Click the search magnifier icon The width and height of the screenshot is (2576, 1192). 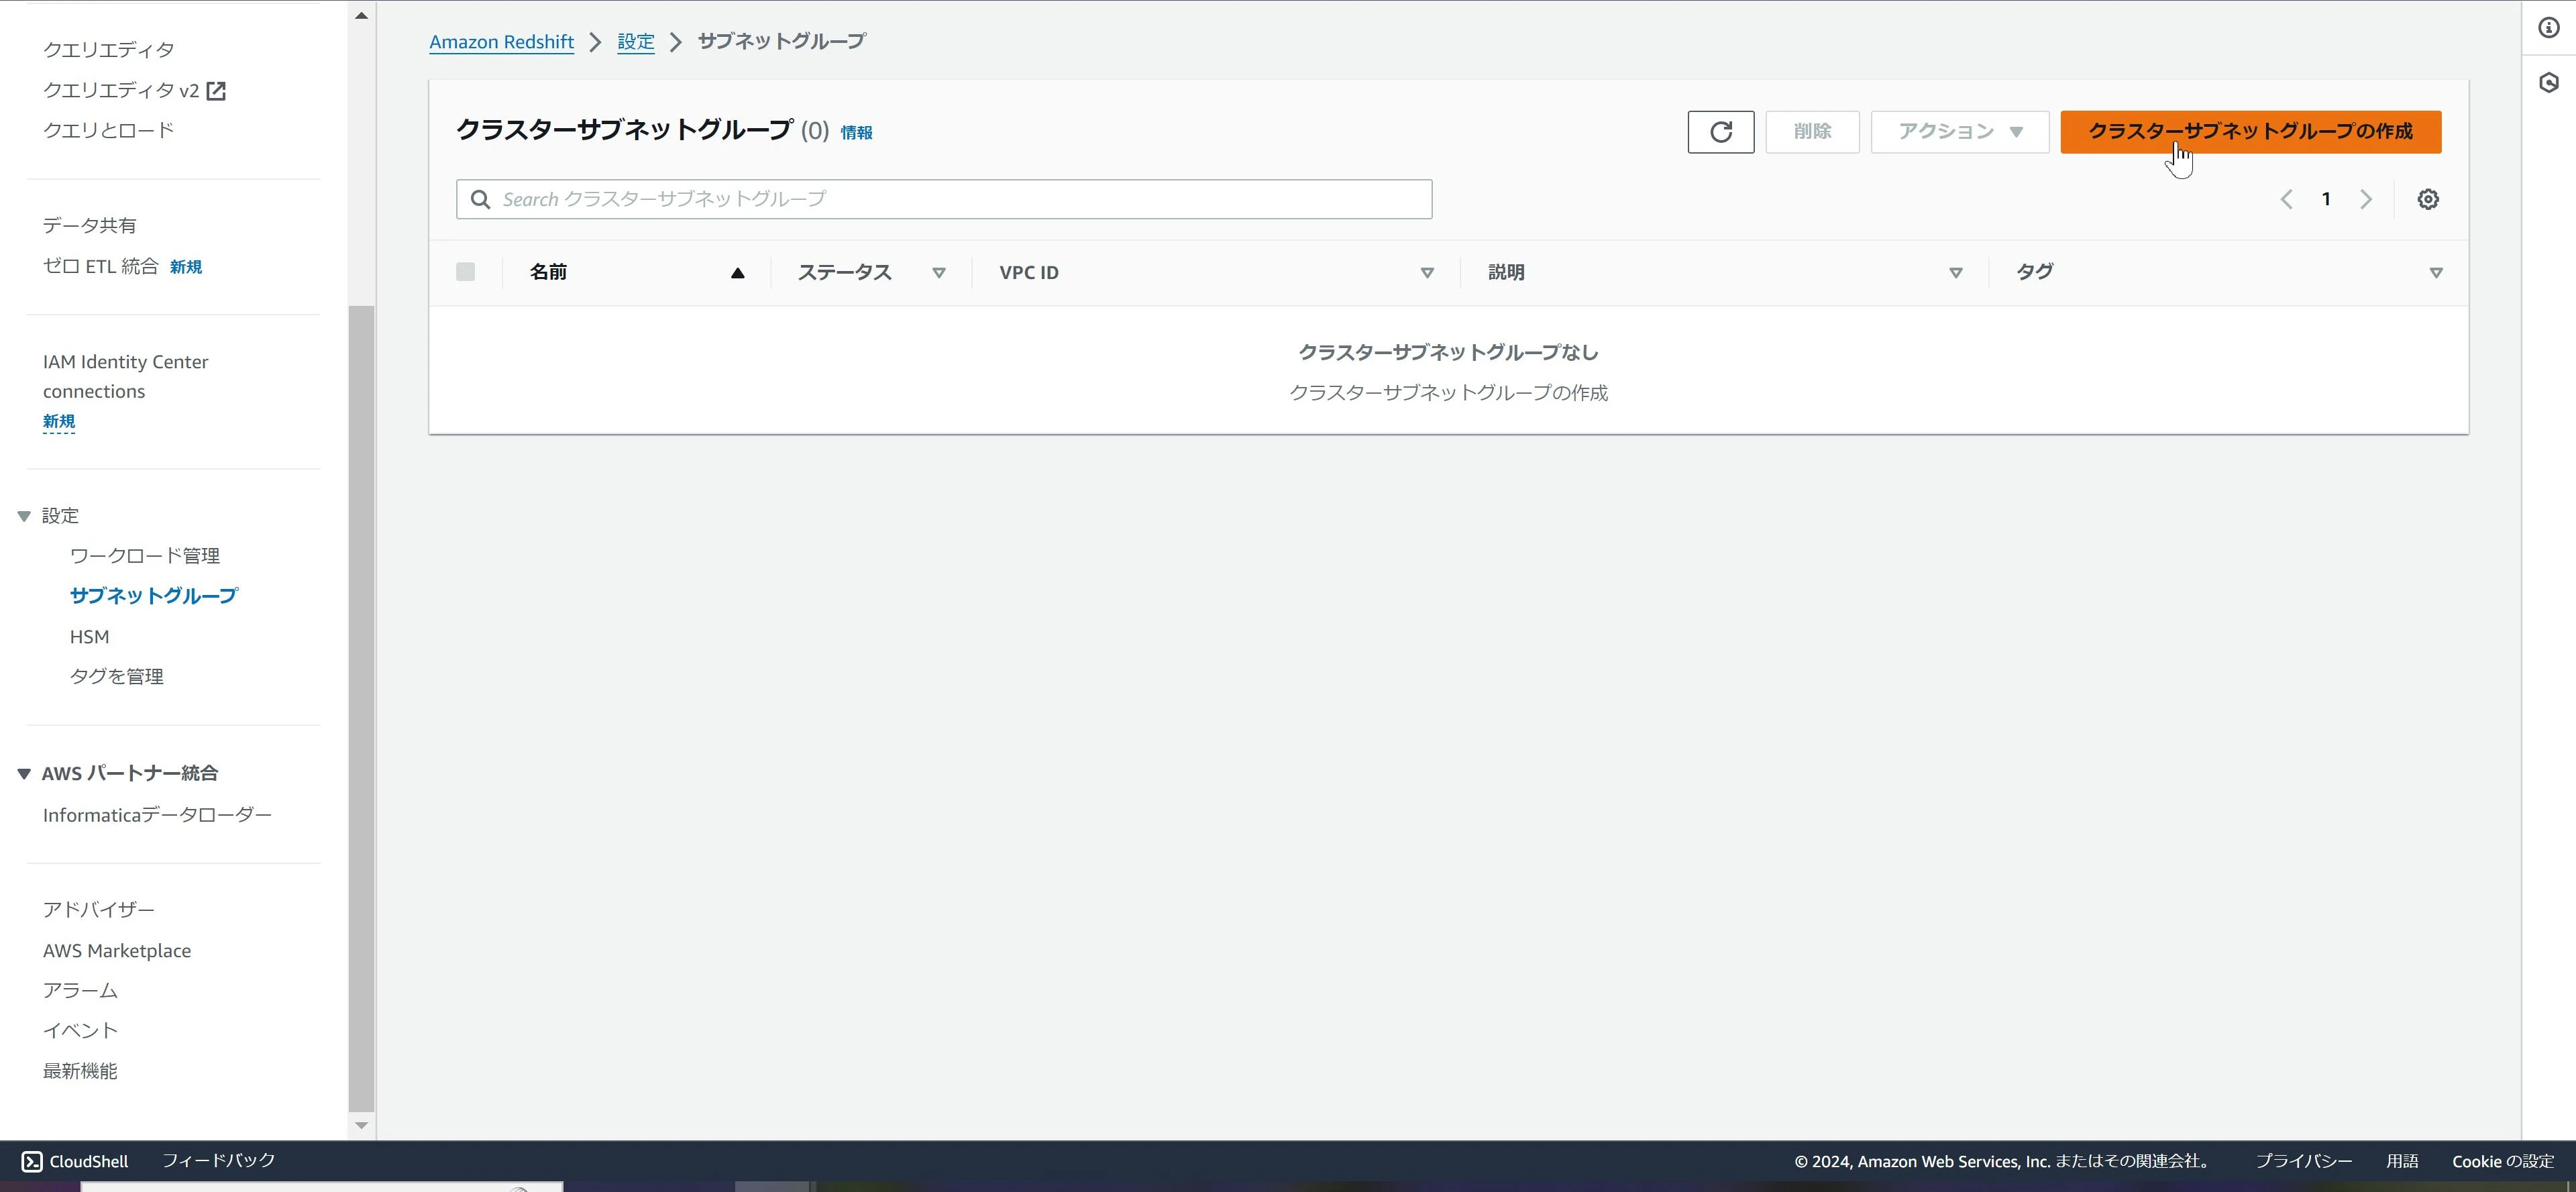pos(480,199)
